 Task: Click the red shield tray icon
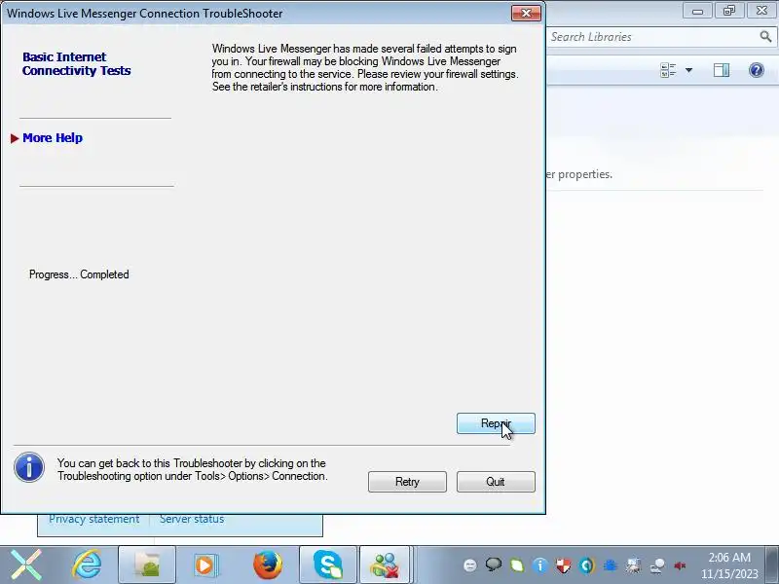pos(564,566)
